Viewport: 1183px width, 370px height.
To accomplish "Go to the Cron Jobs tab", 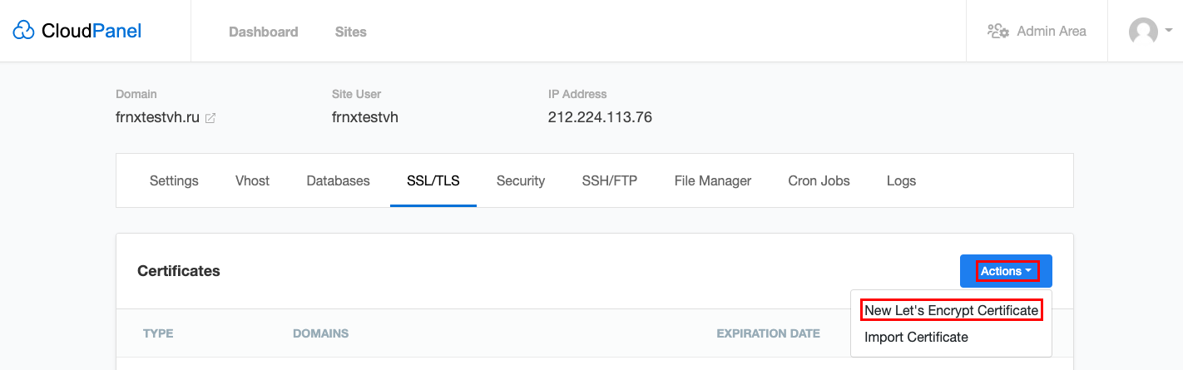I will 819,180.
